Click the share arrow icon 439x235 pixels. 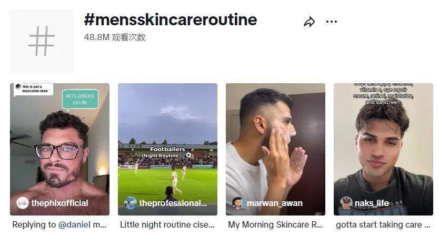tap(310, 22)
